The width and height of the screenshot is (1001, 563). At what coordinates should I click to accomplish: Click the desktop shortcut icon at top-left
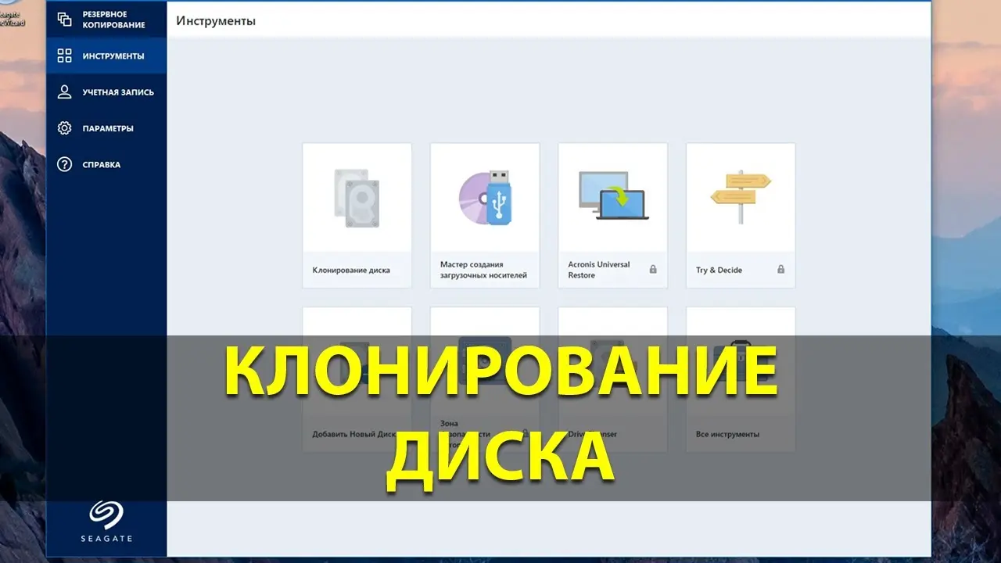tap(12, 14)
